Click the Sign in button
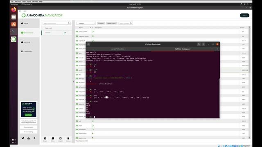The image size is (262, 147). tap(244, 16)
